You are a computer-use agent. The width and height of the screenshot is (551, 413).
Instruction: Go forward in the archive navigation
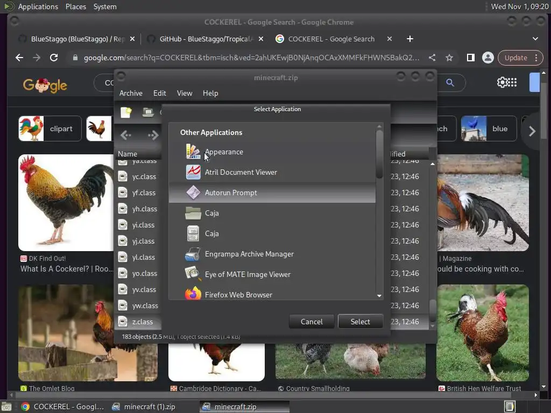pos(153,135)
